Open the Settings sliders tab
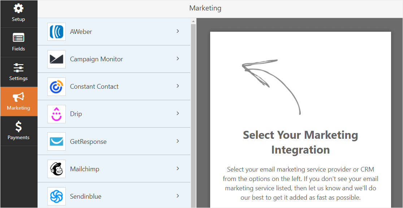Viewport: 403px width, 208px height. pos(18,72)
